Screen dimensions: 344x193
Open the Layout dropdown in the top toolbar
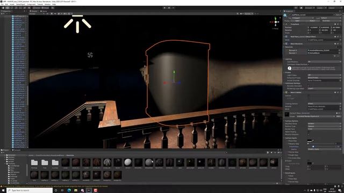335,8
